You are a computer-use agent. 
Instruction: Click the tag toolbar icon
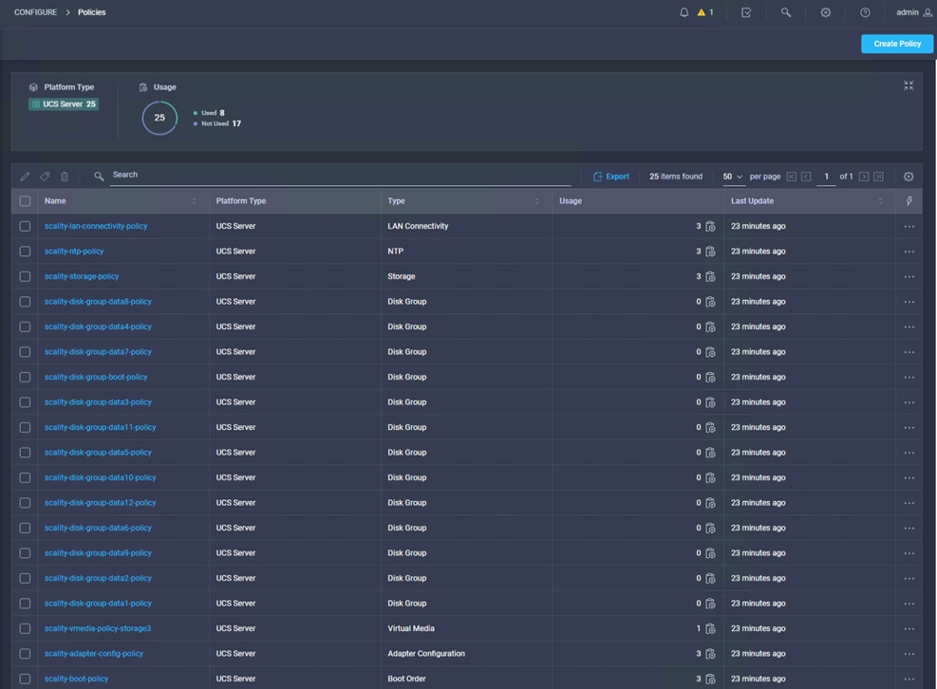coord(45,177)
